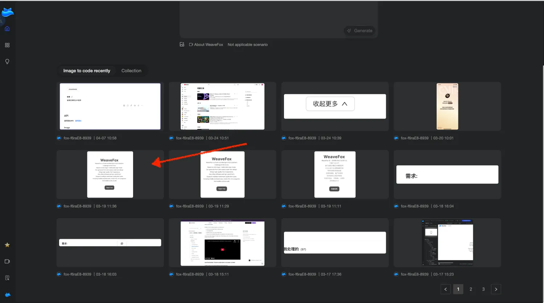Open the 需求 thumbnail dated 03-18 16:04
The image size is (544, 303).
pos(448,175)
